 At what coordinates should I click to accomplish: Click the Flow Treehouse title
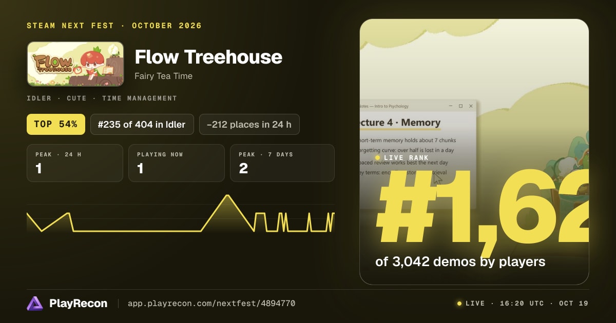(208, 56)
